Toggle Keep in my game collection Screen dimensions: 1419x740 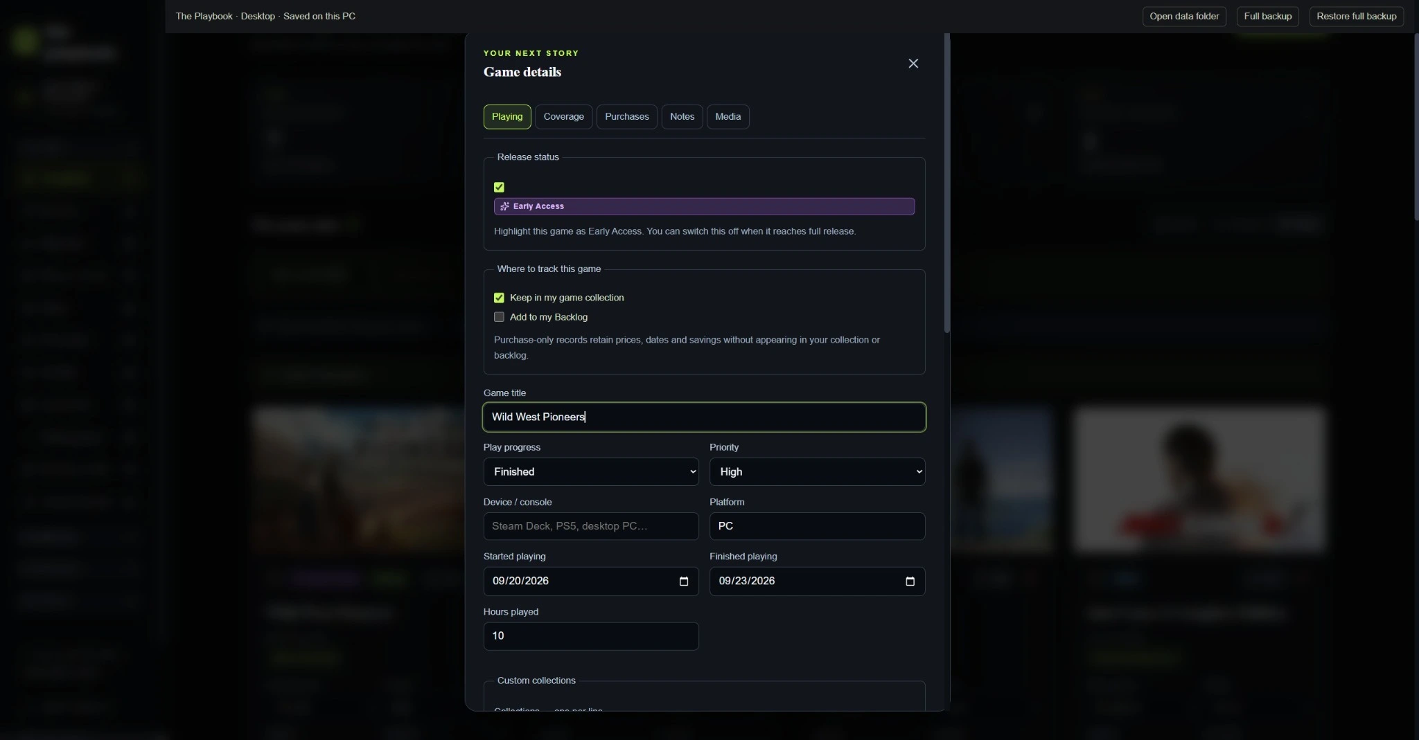click(499, 298)
